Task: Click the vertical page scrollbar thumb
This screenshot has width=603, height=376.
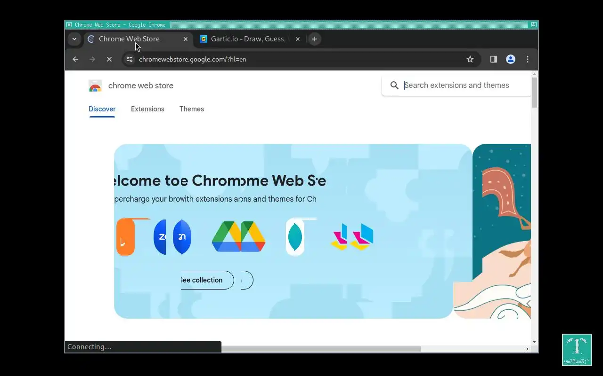Action: pyautogui.click(x=534, y=93)
